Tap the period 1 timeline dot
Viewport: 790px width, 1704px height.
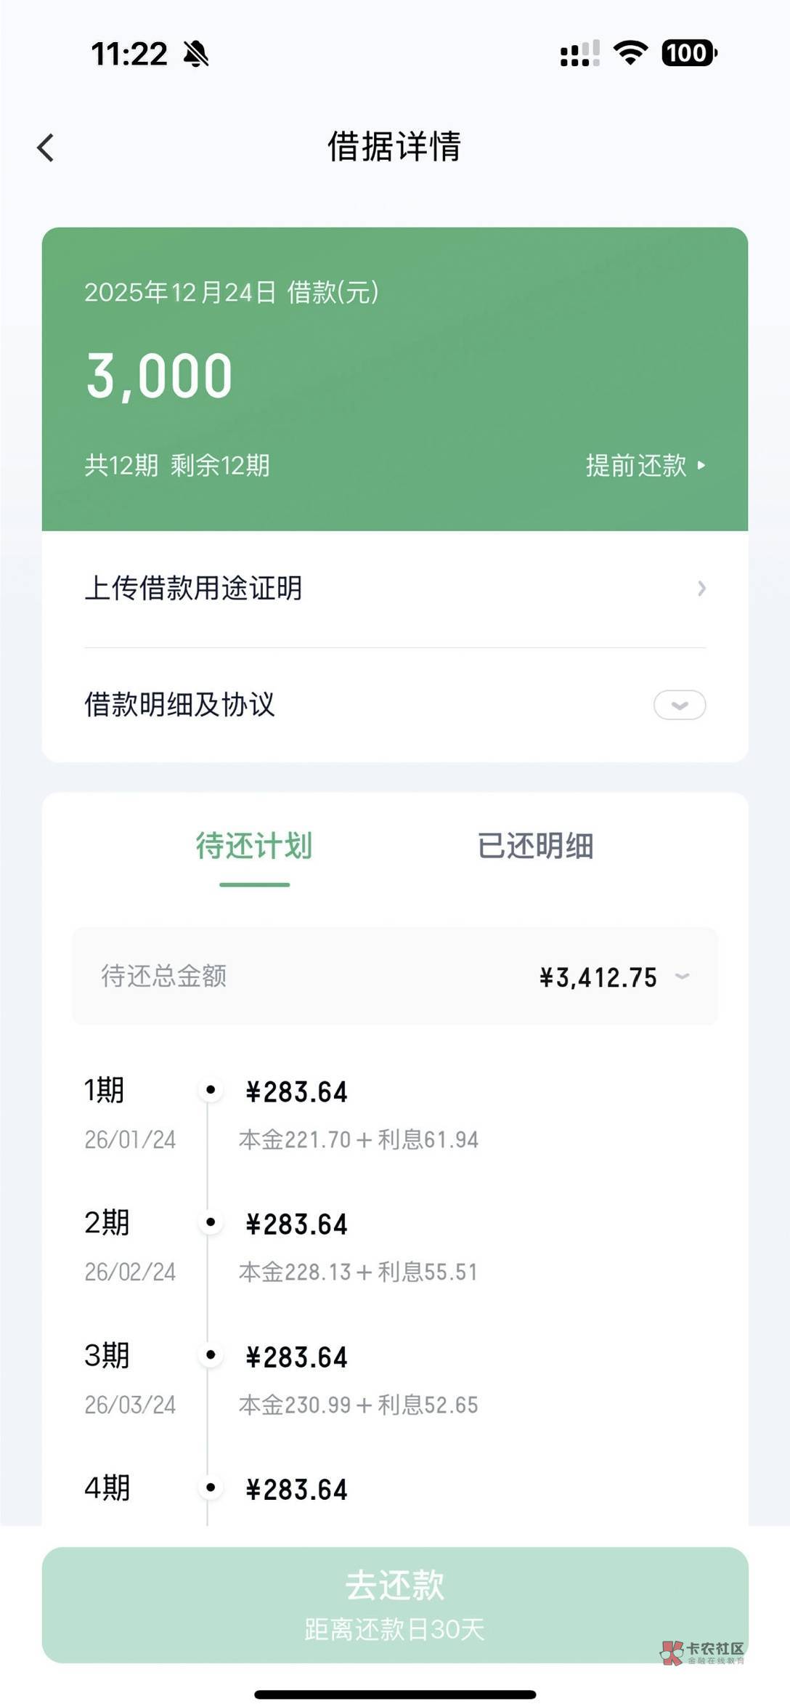211,1090
